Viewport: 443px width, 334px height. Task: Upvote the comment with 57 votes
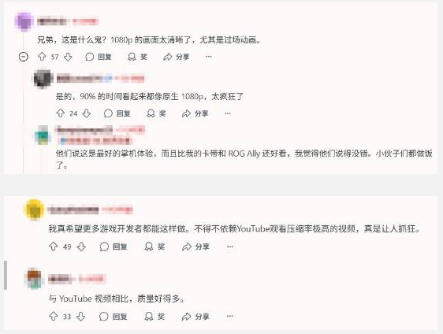coord(42,57)
